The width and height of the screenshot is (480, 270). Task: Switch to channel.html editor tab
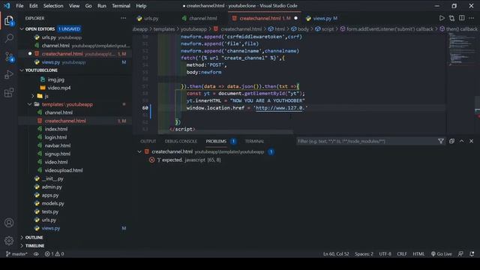pos(203,18)
